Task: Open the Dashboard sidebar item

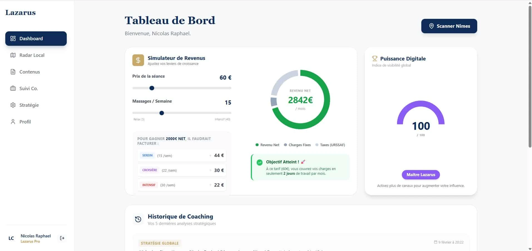Action: click(36, 39)
